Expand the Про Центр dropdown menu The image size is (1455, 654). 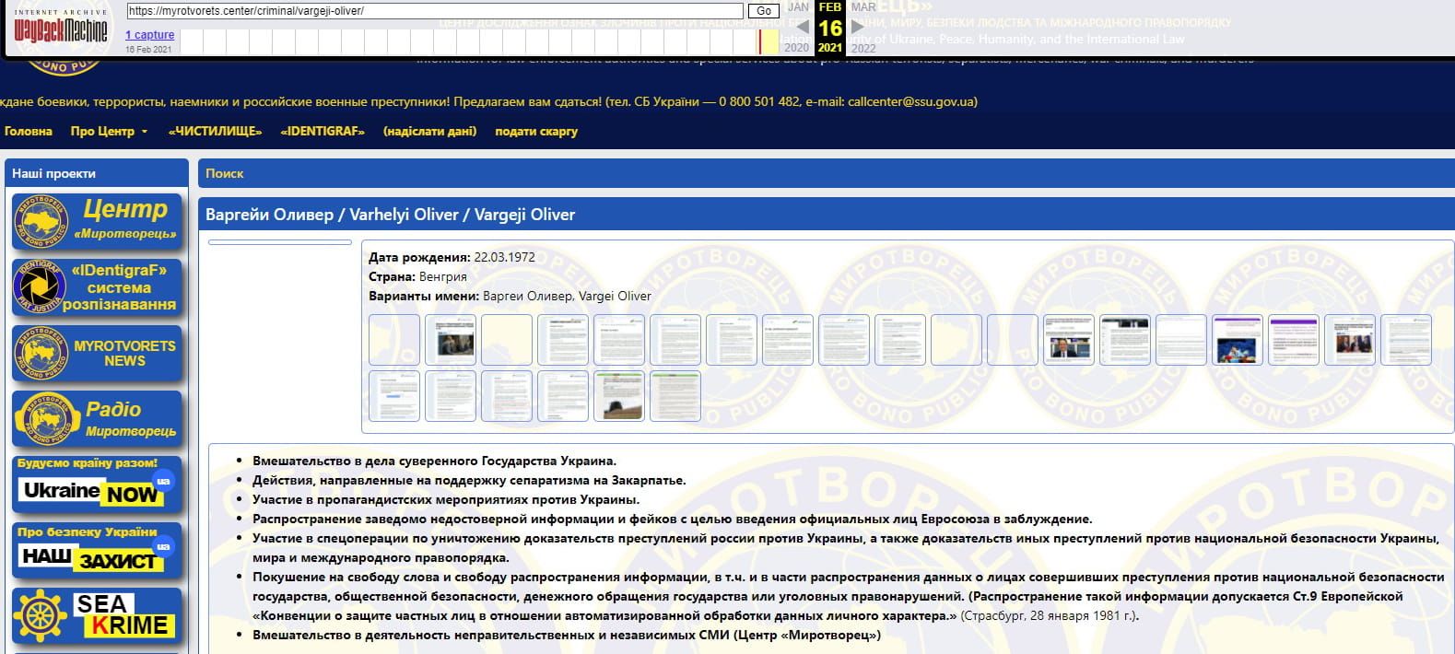pyautogui.click(x=109, y=132)
